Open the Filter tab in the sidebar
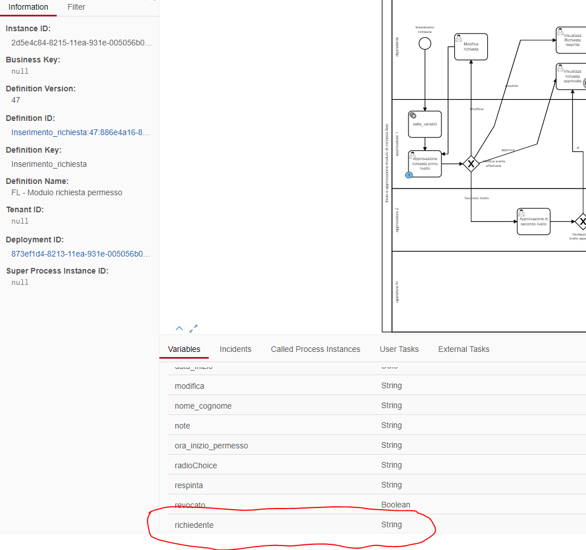Screen dimensions: 586x550 pyautogui.click(x=76, y=7)
